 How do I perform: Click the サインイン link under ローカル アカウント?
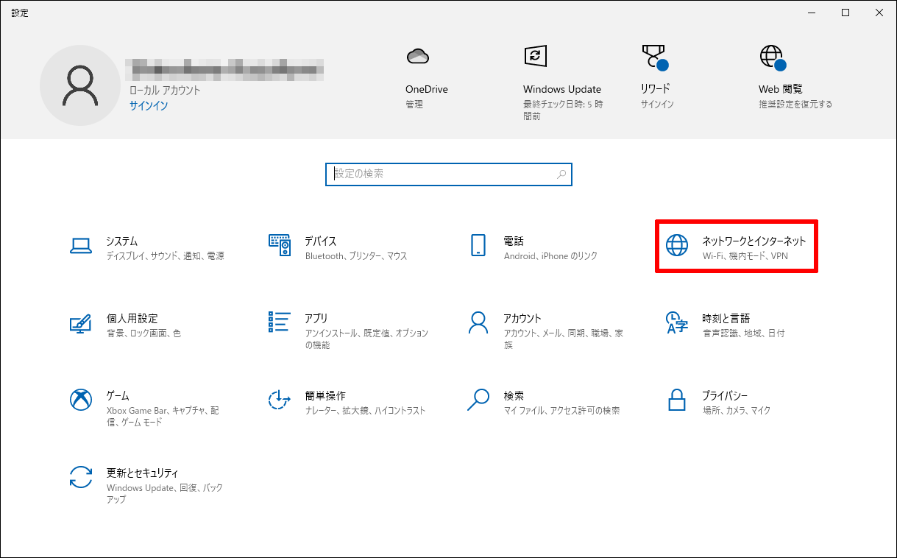pos(149,105)
